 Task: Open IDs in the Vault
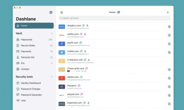point(34,63)
